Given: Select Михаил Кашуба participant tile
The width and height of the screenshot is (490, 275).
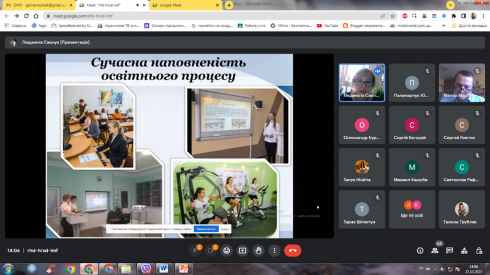Looking at the screenshot, I should pyautogui.click(x=412, y=167).
